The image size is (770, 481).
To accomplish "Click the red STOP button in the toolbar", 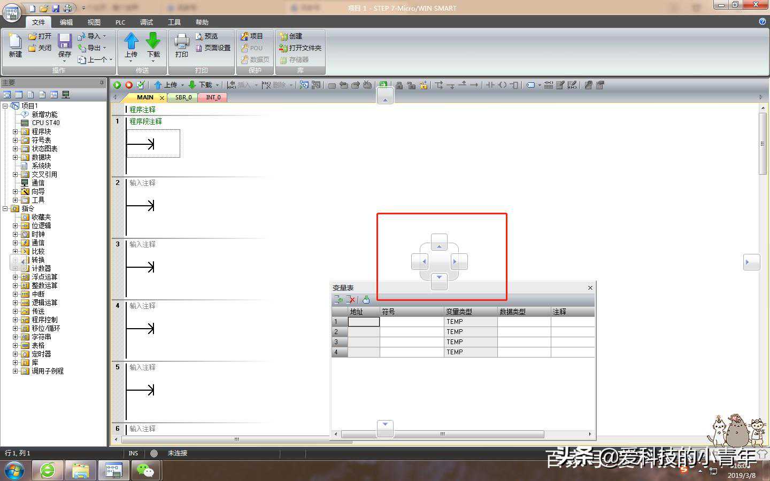I will (129, 85).
